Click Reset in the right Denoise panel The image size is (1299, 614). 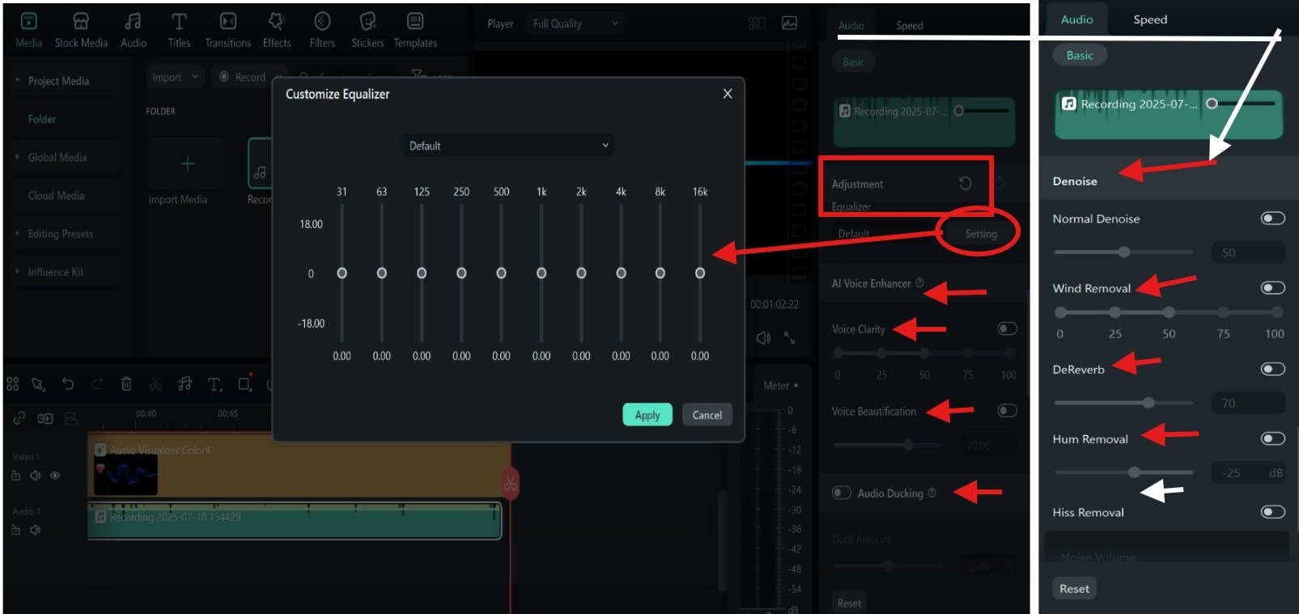pyautogui.click(x=1074, y=589)
